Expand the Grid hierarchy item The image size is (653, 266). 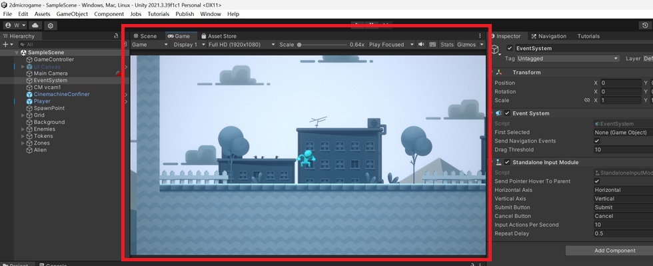(23, 115)
